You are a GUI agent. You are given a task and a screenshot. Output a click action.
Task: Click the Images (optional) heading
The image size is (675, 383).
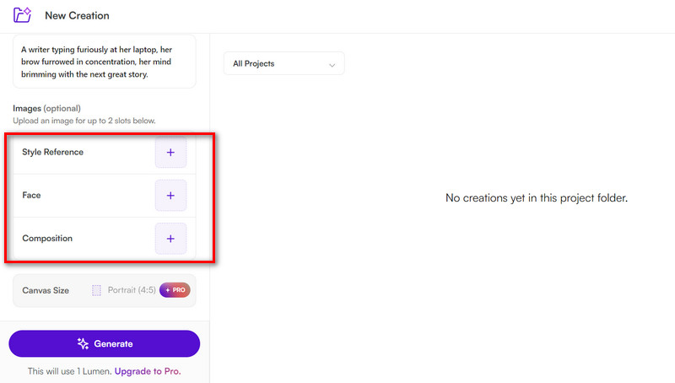46,108
